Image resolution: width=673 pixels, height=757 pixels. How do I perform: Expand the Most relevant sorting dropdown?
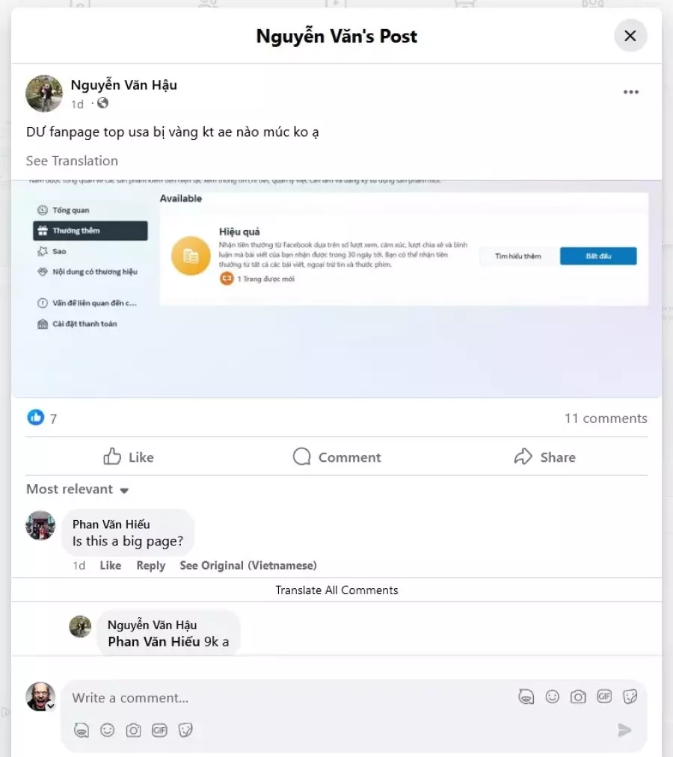pos(78,489)
